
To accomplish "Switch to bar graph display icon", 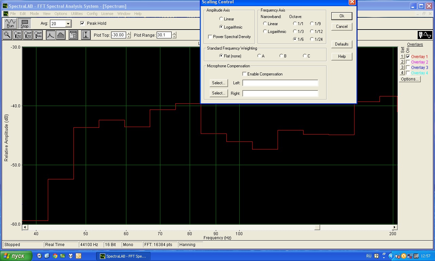I will pyautogui.click(x=60, y=35).
